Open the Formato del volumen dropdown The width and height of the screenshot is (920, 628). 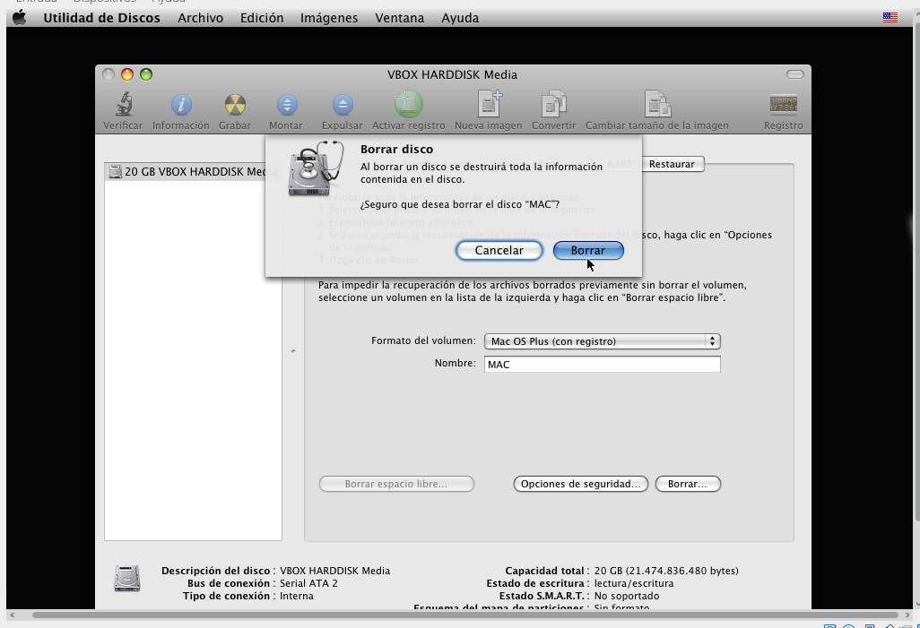click(x=602, y=341)
